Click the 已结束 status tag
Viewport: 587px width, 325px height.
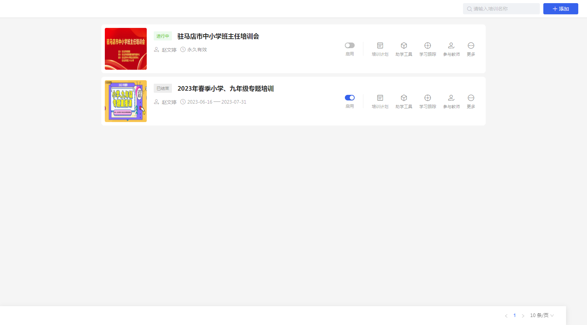[x=163, y=89]
